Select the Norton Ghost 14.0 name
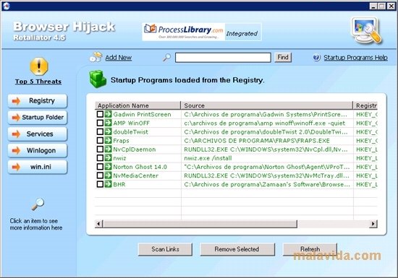Screen dimensions: 398x278 point(140,167)
